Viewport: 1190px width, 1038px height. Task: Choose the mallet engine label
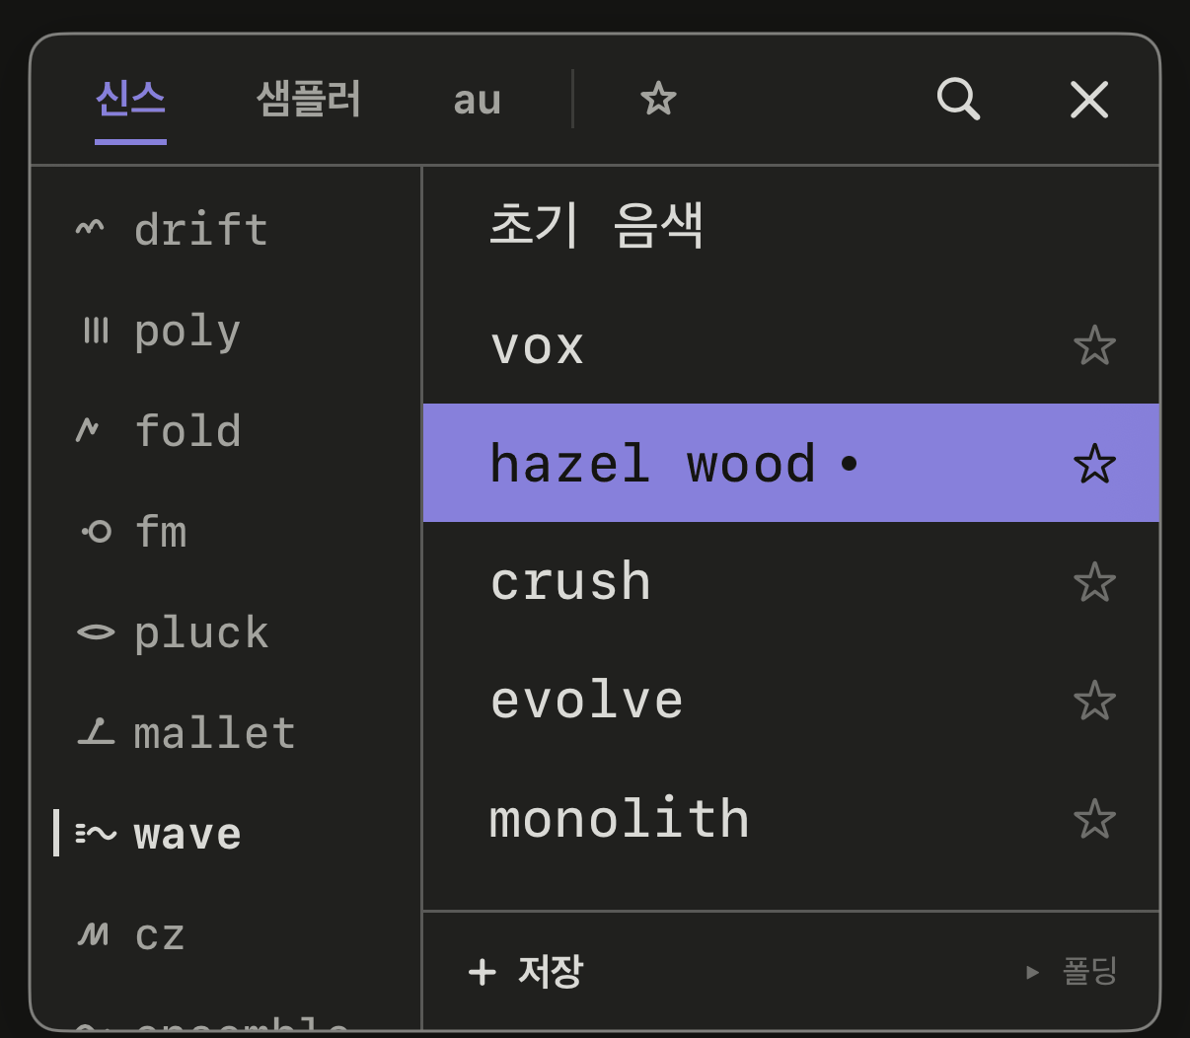click(x=215, y=732)
